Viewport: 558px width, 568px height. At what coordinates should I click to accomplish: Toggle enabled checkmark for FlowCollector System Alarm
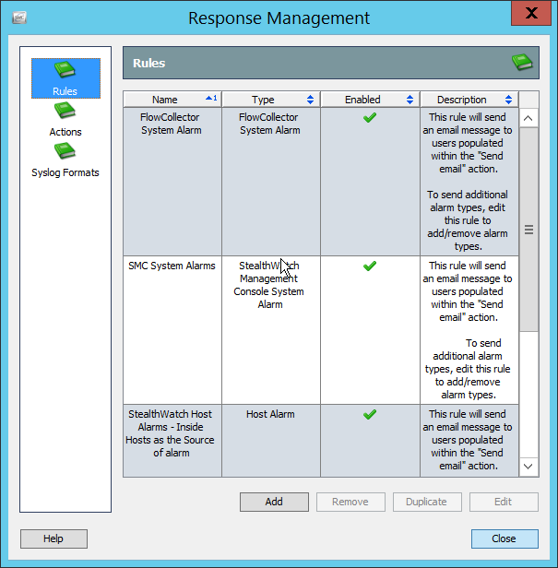[370, 118]
